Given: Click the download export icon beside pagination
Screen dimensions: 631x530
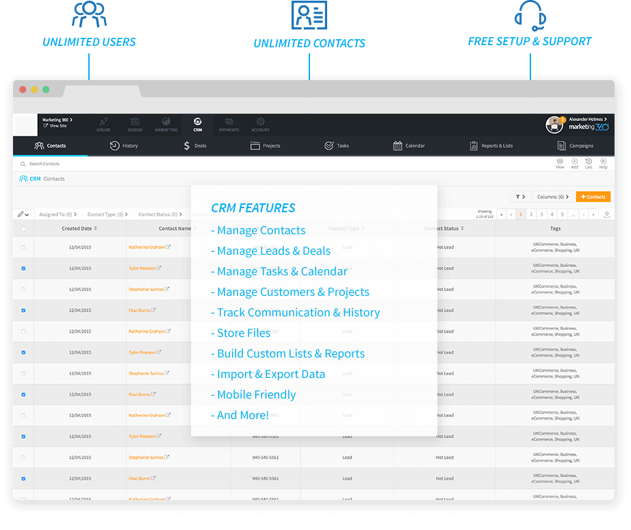Looking at the screenshot, I should [607, 214].
